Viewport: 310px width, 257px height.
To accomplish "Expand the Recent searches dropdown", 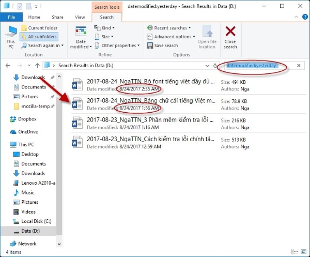I will pyautogui.click(x=168, y=28).
